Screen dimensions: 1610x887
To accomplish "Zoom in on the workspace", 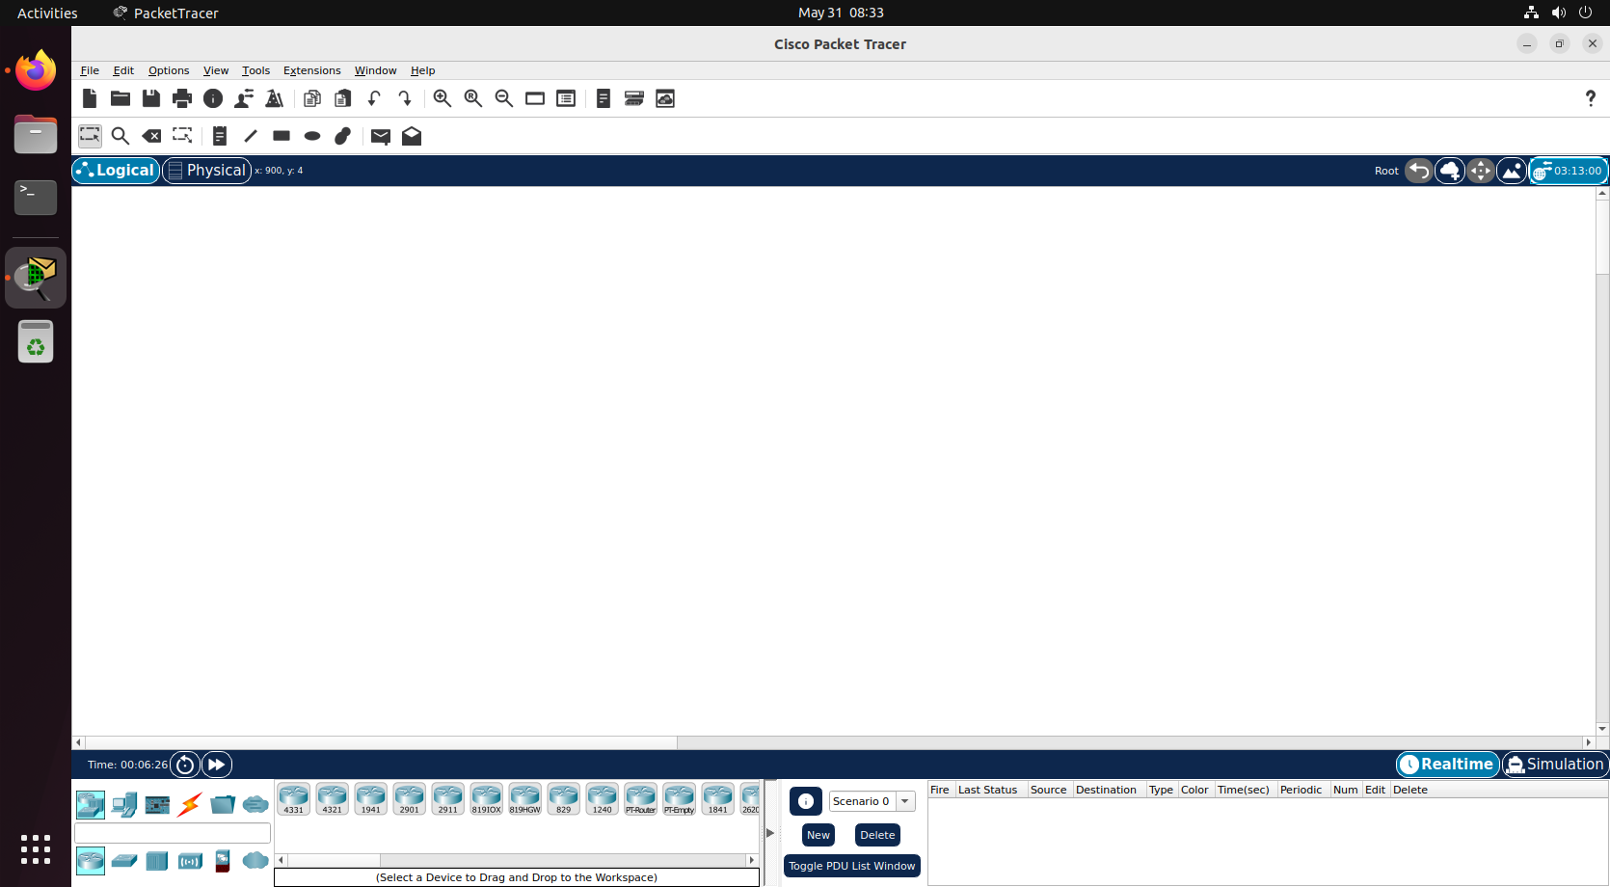I will (443, 98).
